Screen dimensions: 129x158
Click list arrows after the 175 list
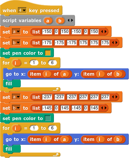point(115,43)
